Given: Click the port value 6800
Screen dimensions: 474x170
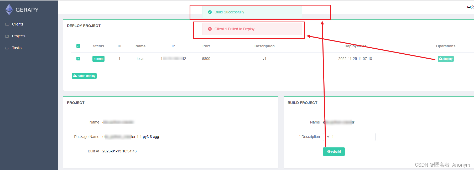Looking at the screenshot, I should (x=206, y=59).
